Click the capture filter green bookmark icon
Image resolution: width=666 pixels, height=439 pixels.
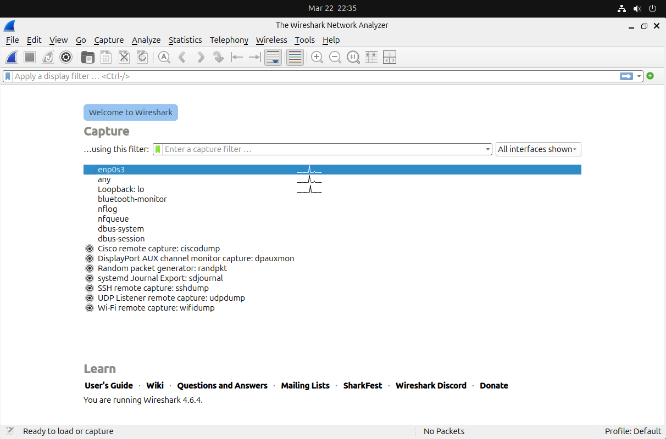click(158, 149)
